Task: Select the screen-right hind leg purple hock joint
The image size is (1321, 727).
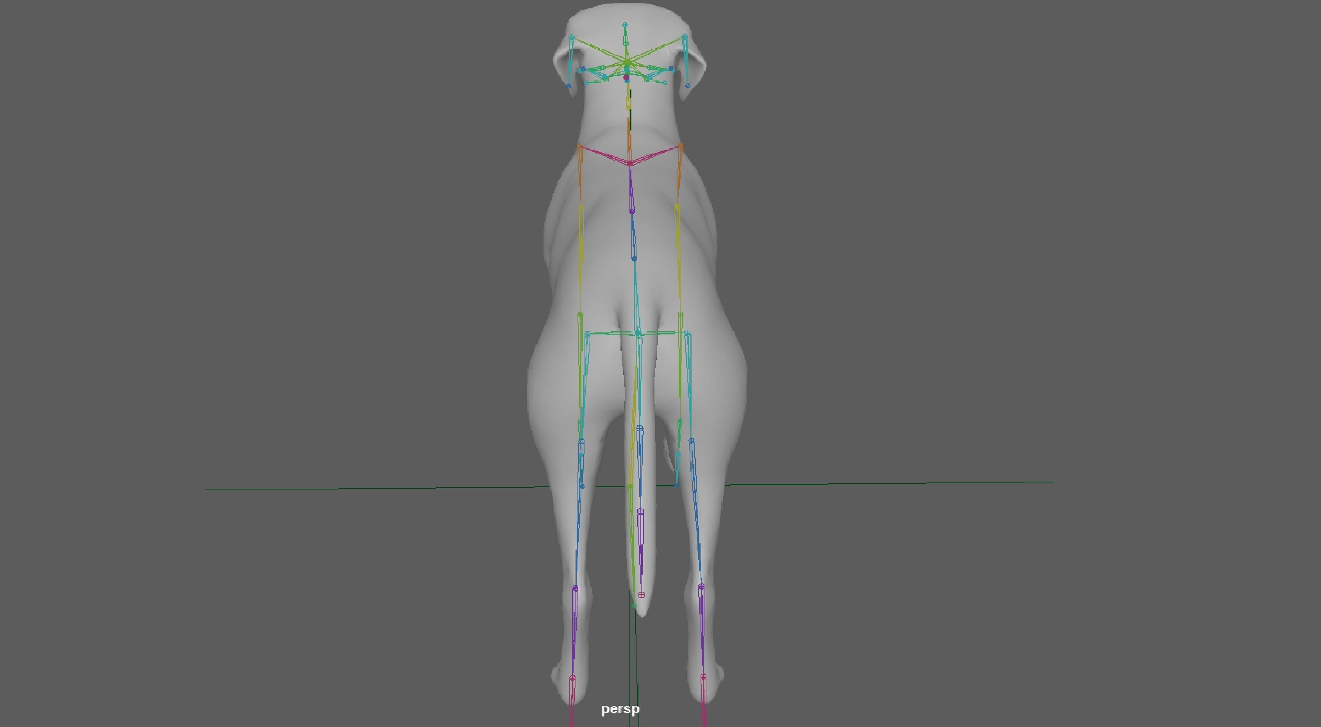Action: [x=701, y=586]
